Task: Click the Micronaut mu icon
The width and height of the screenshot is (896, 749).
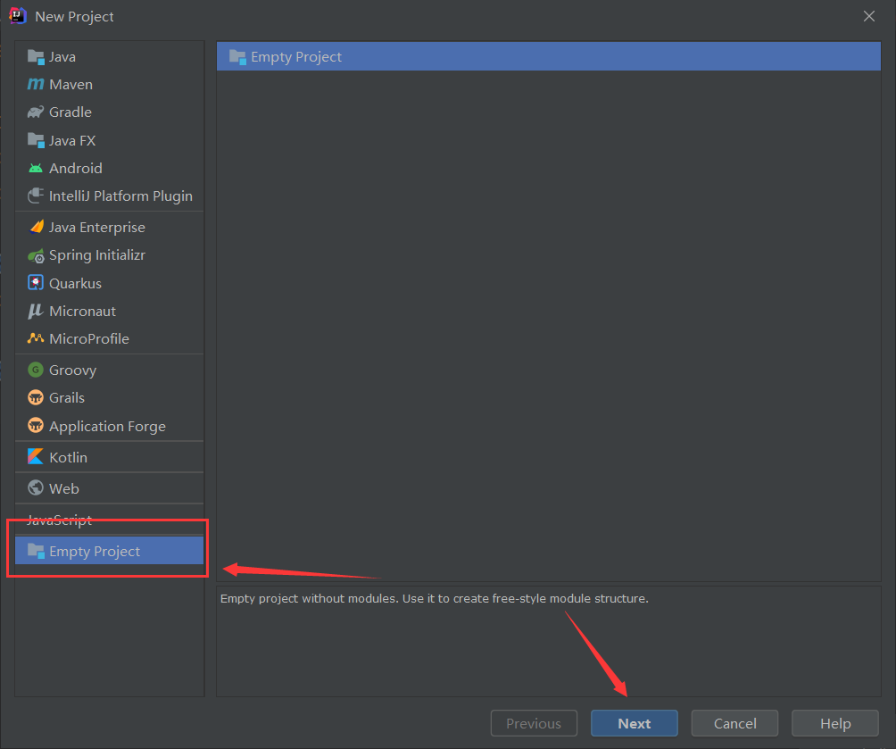Action: pos(36,311)
